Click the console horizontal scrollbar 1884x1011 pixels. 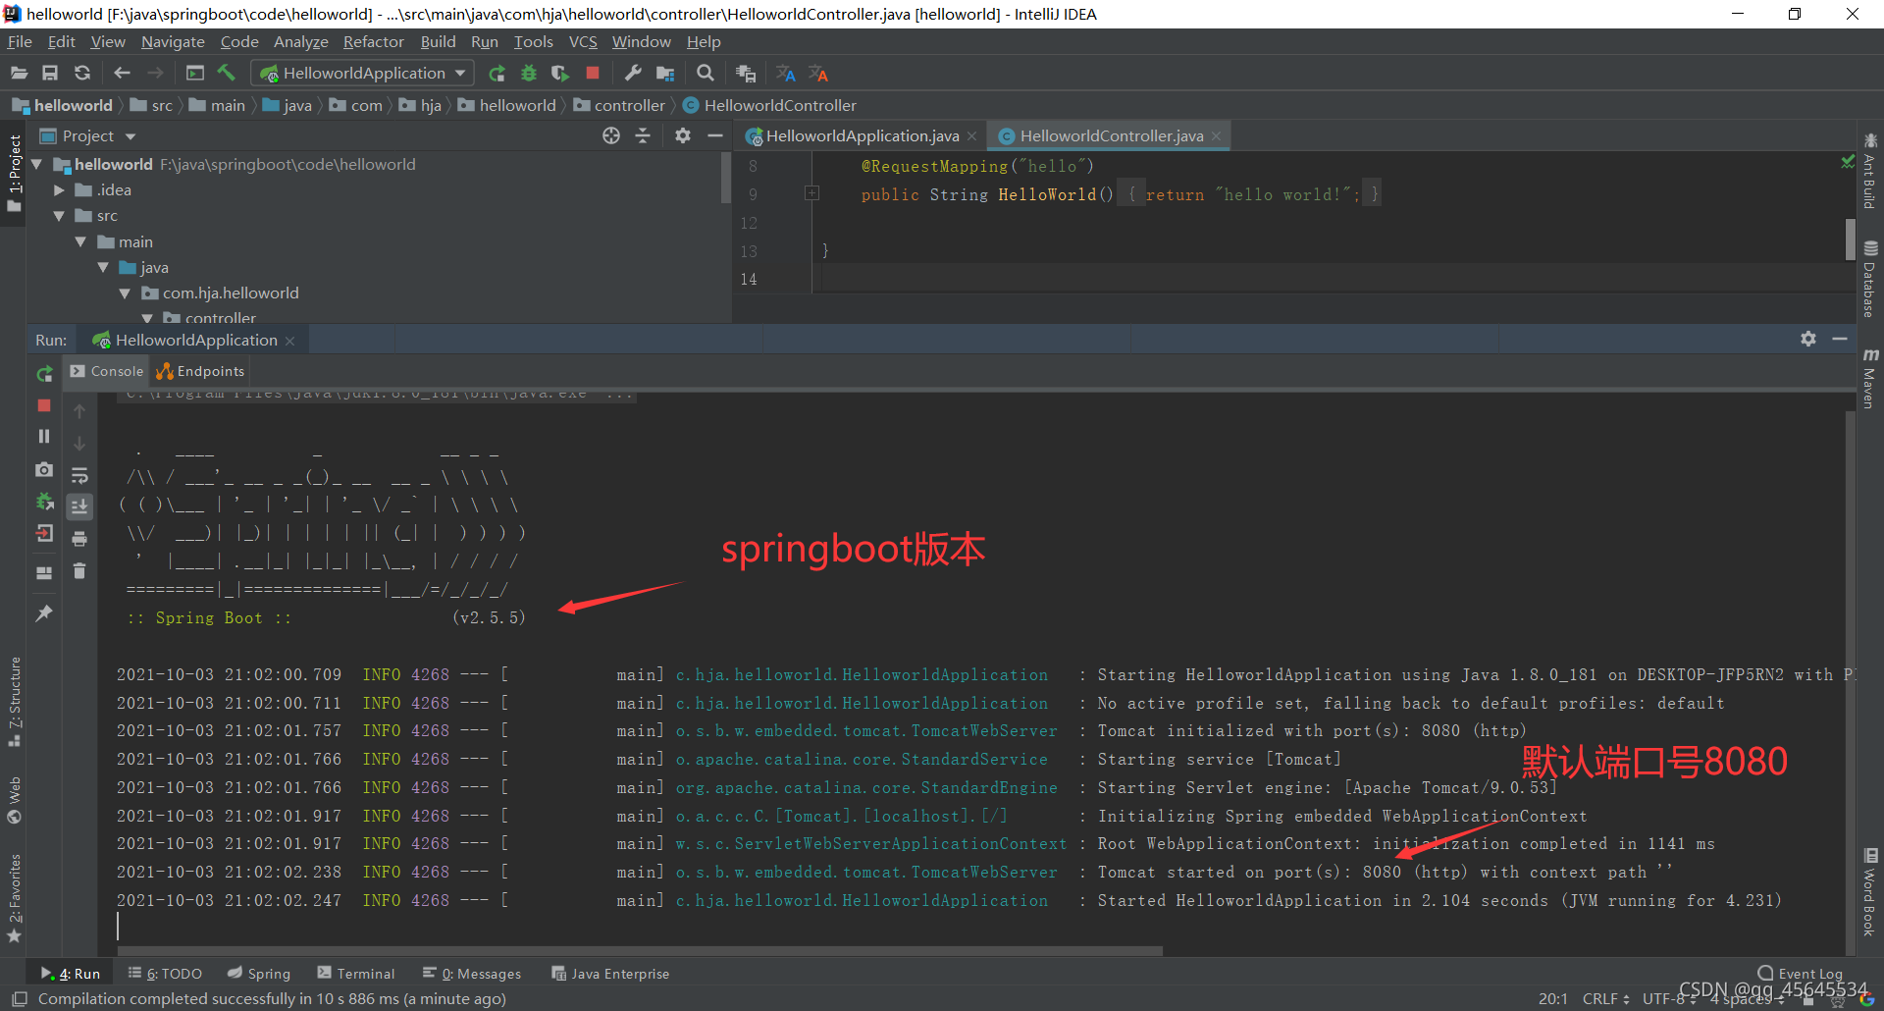pos(640,950)
